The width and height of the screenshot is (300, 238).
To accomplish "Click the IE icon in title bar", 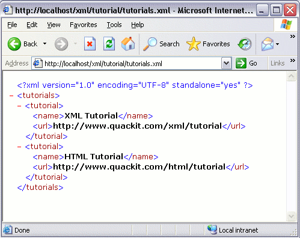I will 7,10.
